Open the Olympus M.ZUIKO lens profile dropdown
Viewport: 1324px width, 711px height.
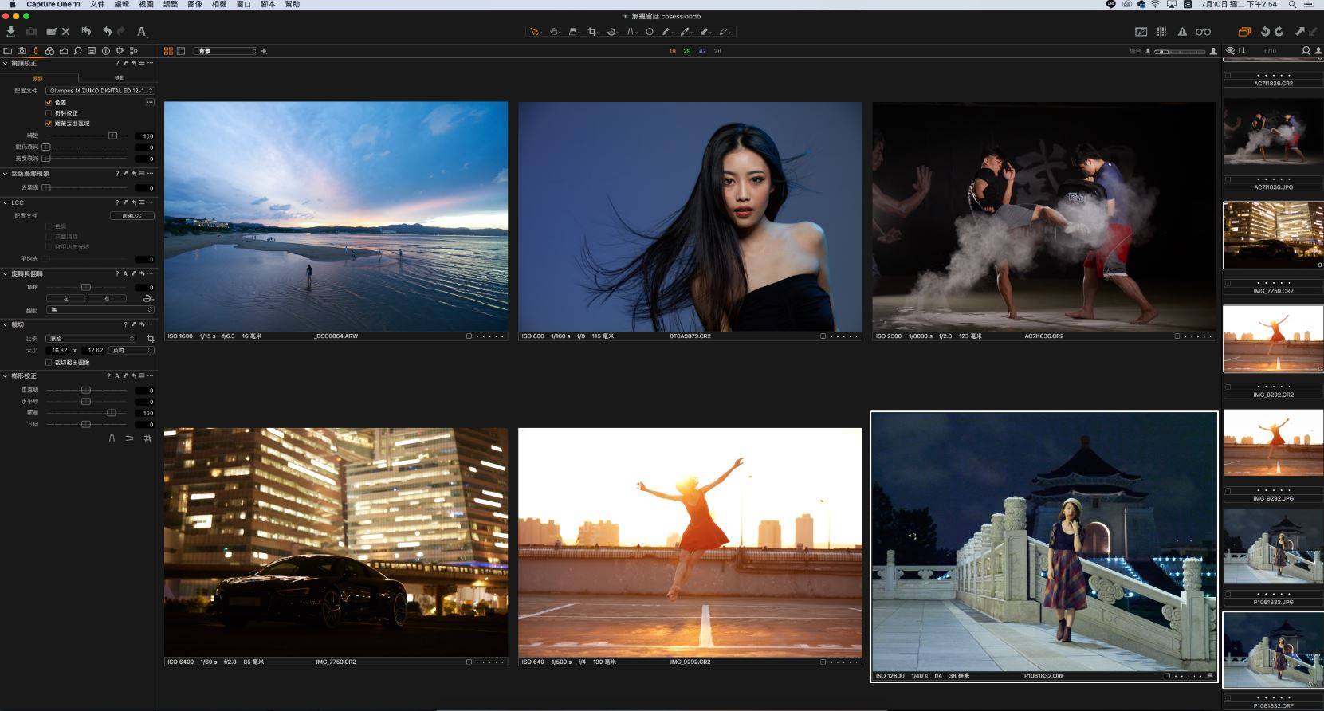click(100, 91)
